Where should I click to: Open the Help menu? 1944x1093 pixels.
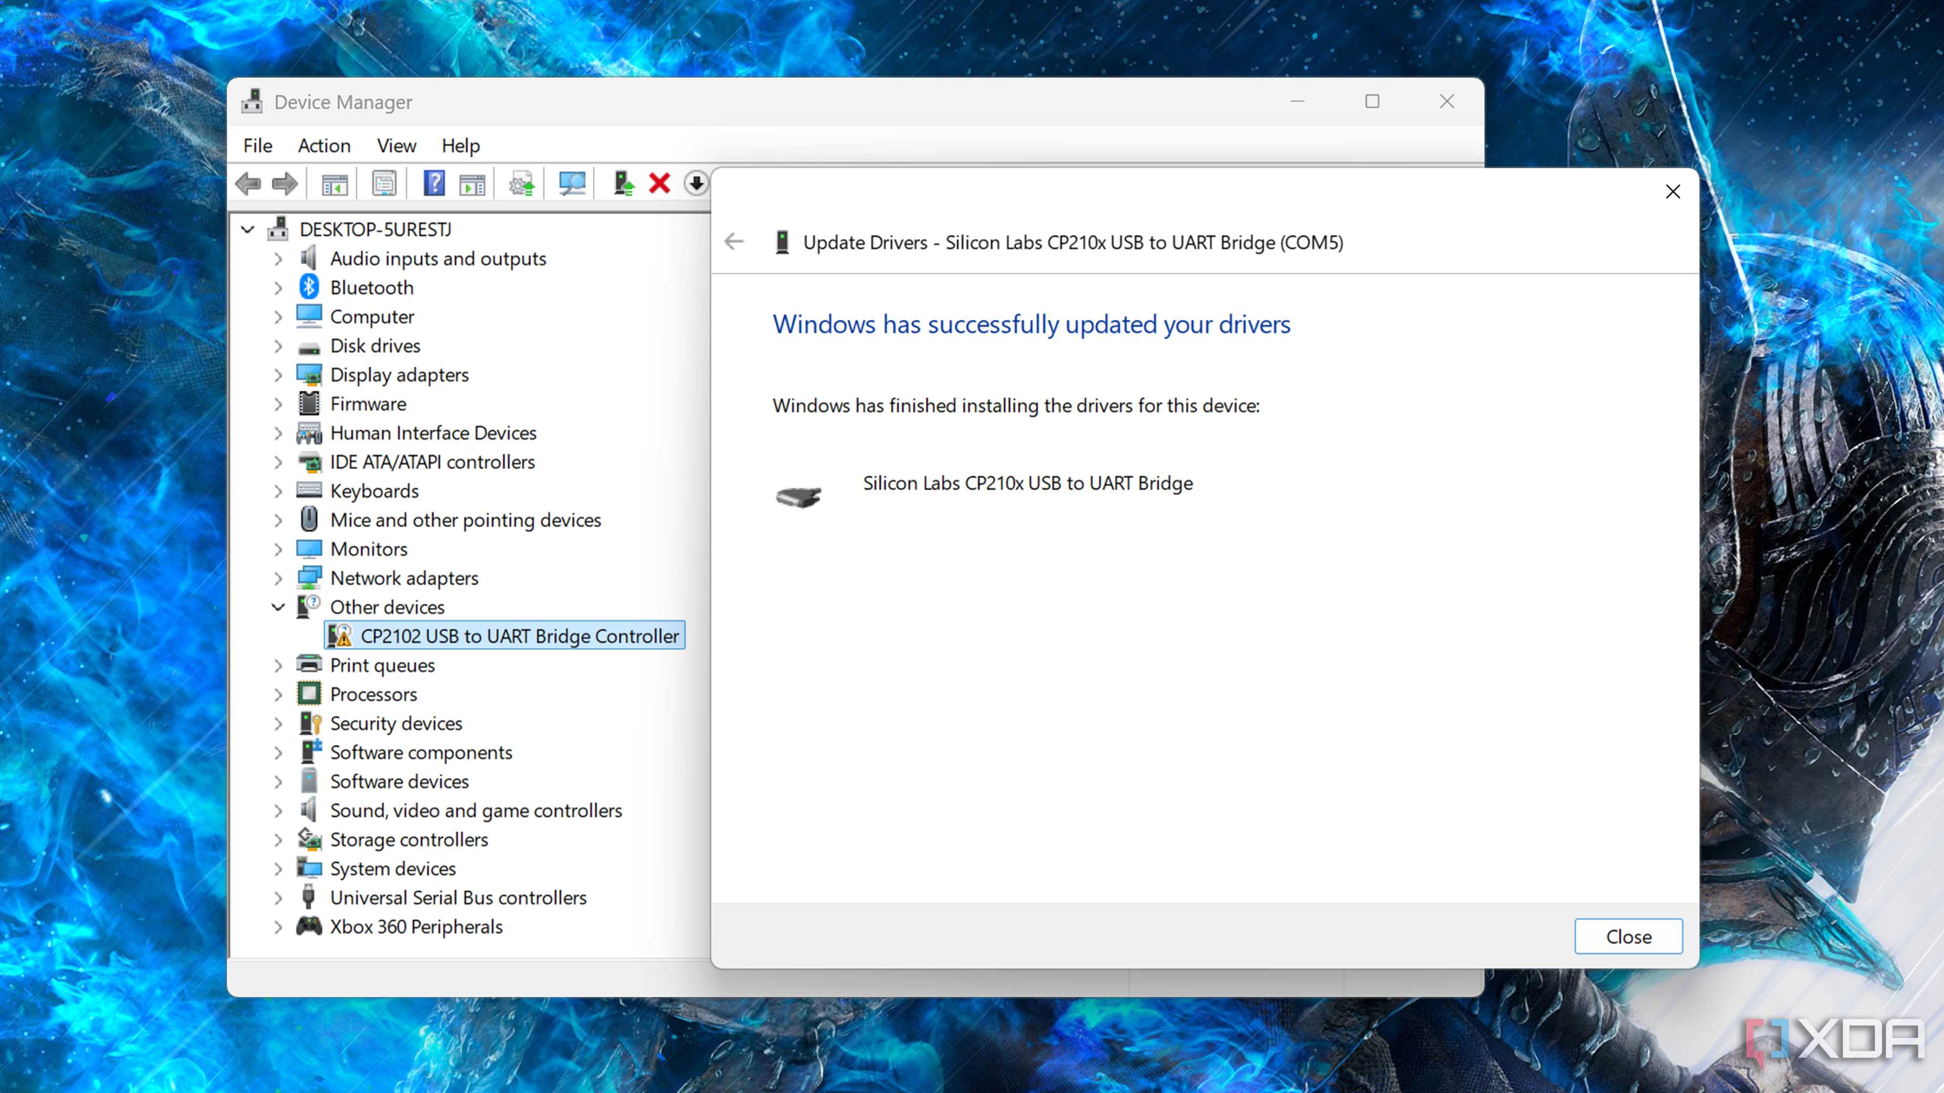point(460,145)
